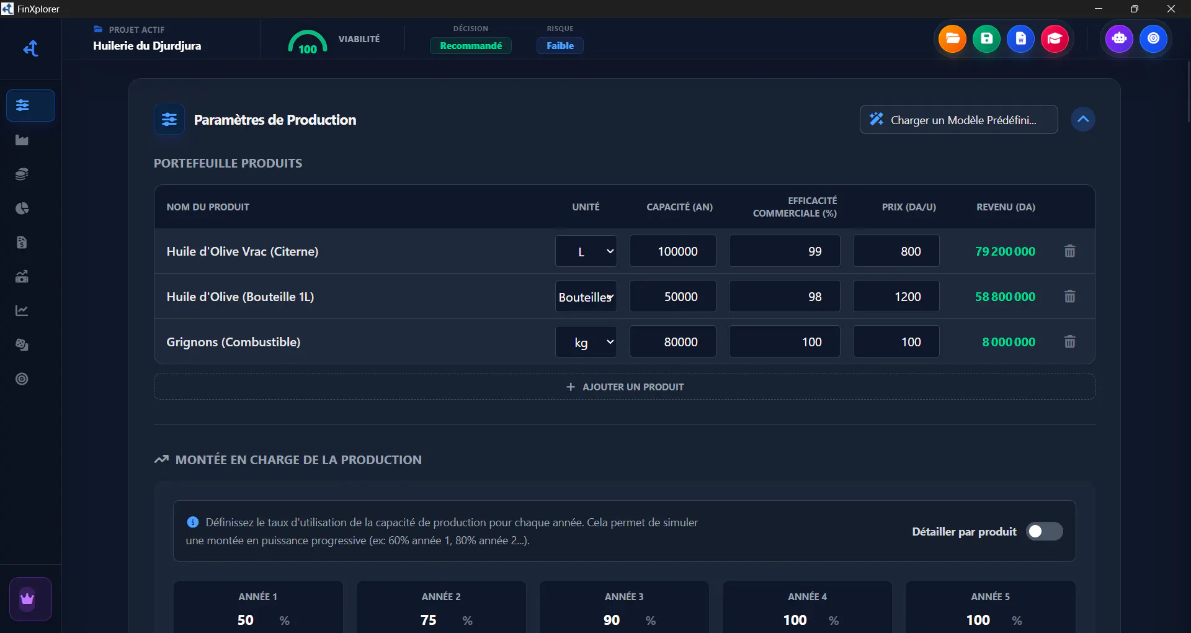
Task: Delete the Huile d'Olive (Bouteille 1L) row
Action: (x=1070, y=297)
